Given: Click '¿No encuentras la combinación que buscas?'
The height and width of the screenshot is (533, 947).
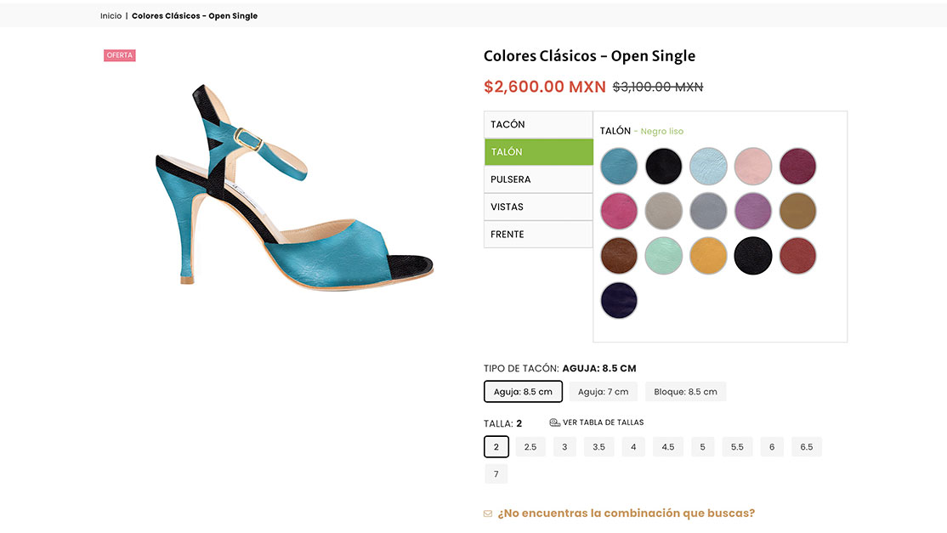Looking at the screenshot, I should (x=627, y=513).
